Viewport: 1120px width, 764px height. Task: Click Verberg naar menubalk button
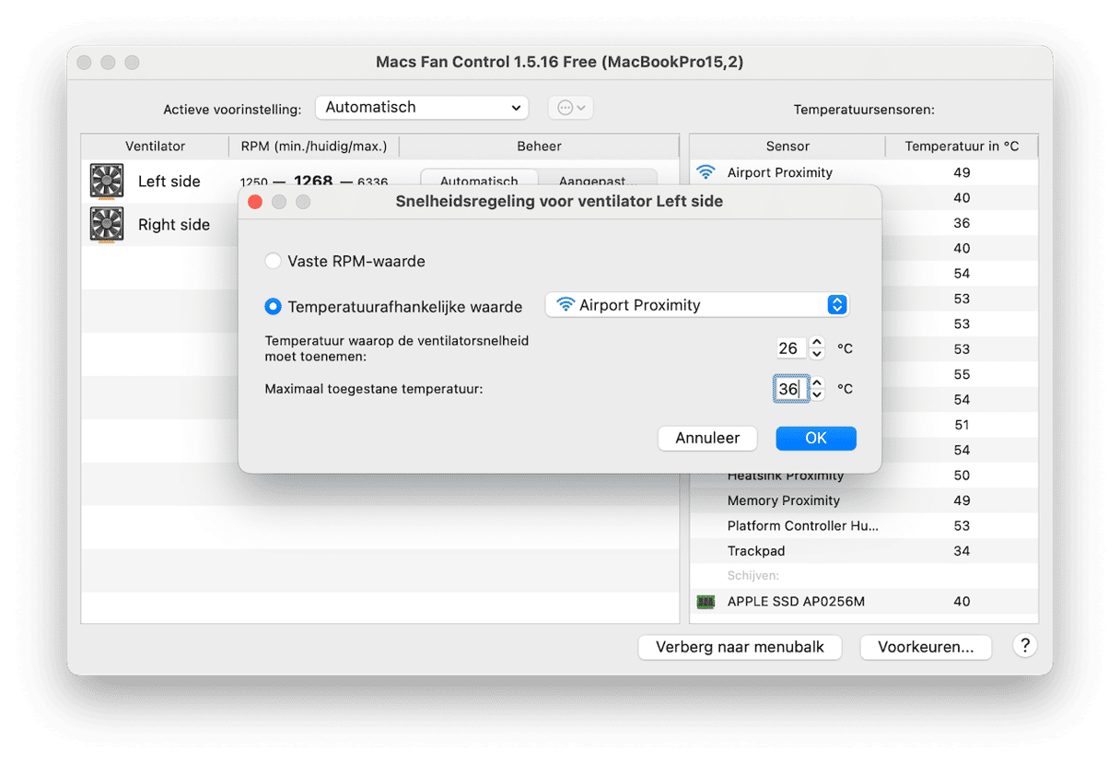click(x=740, y=647)
